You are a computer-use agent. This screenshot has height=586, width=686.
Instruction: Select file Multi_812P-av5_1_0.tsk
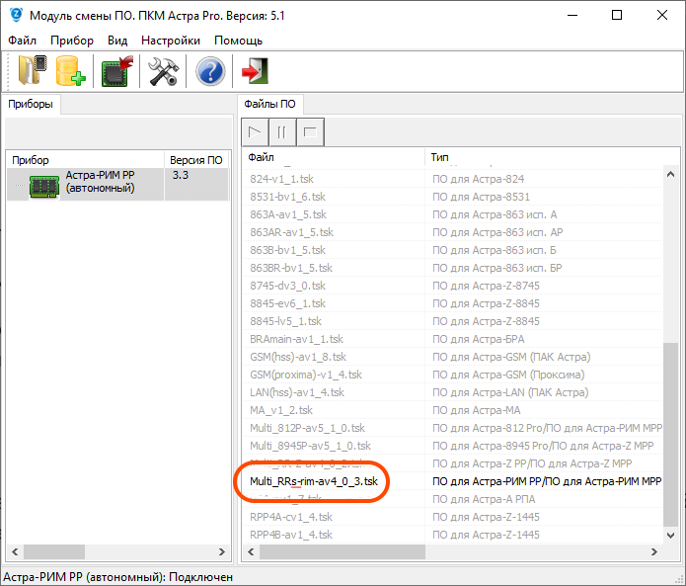coord(307,428)
